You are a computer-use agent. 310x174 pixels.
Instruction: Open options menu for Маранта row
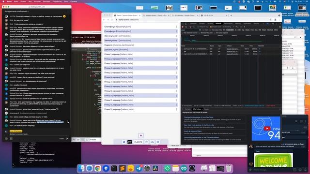click(176, 45)
